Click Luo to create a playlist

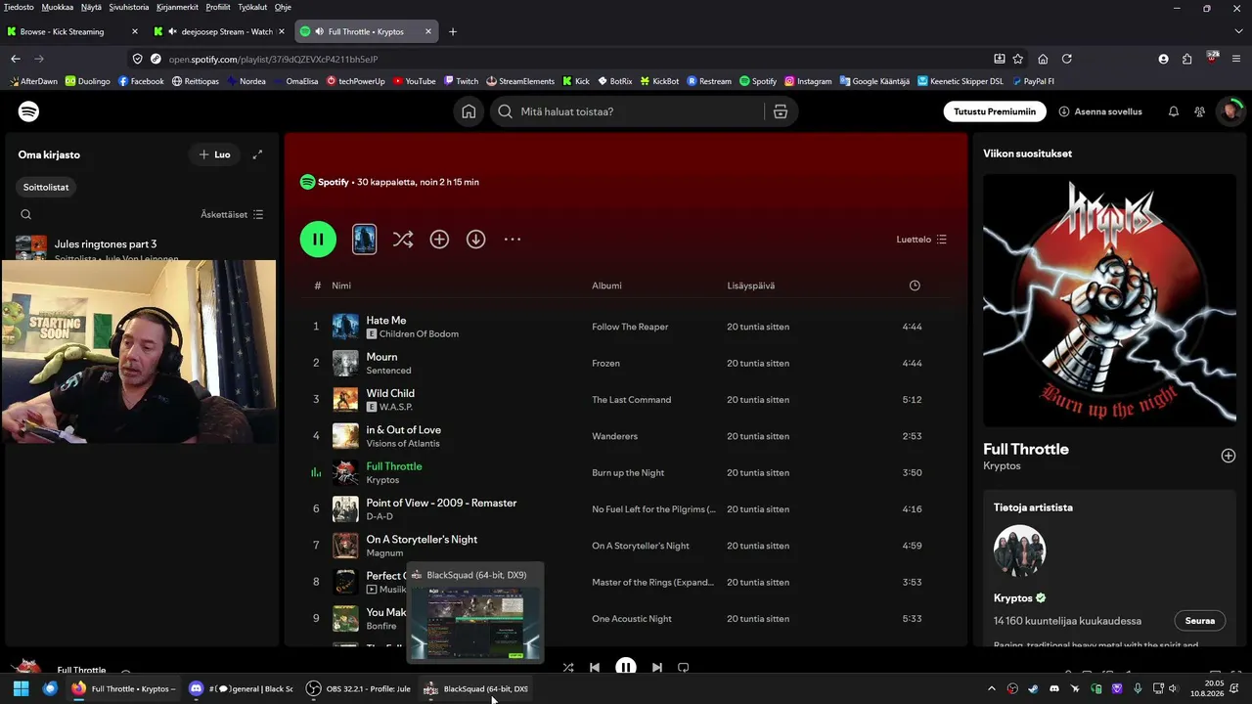(x=214, y=154)
